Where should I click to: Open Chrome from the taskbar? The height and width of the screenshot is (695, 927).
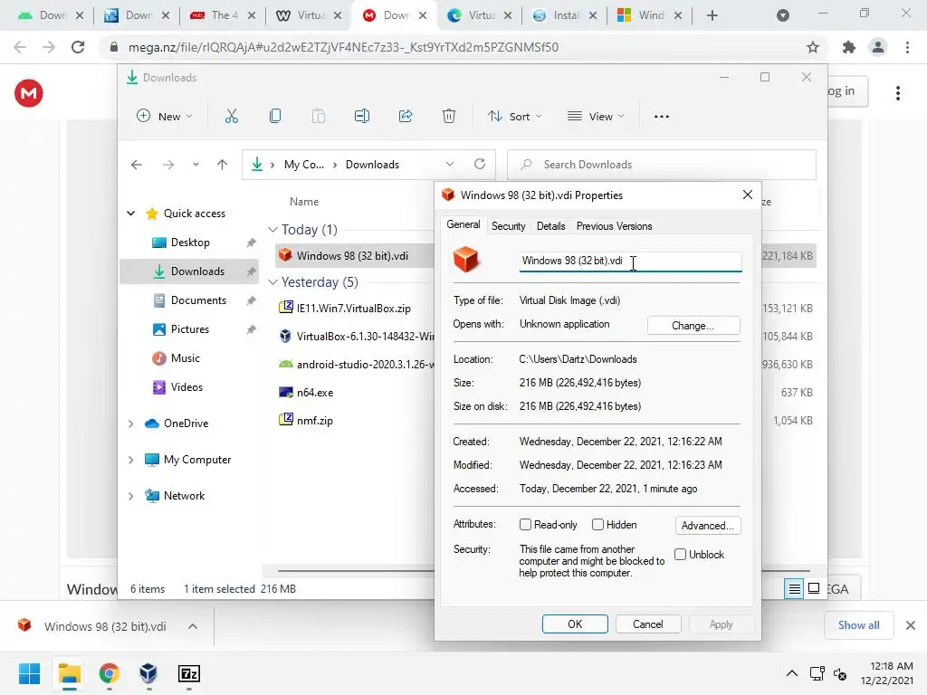[109, 673]
